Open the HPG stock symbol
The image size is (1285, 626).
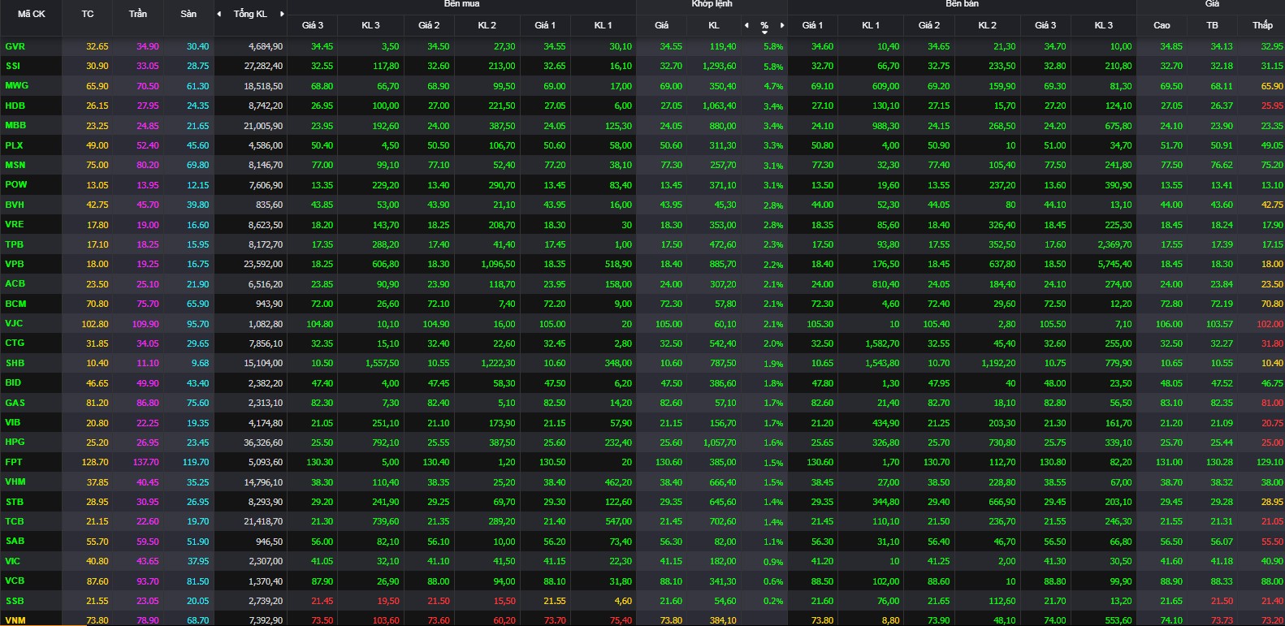pyautogui.click(x=15, y=442)
